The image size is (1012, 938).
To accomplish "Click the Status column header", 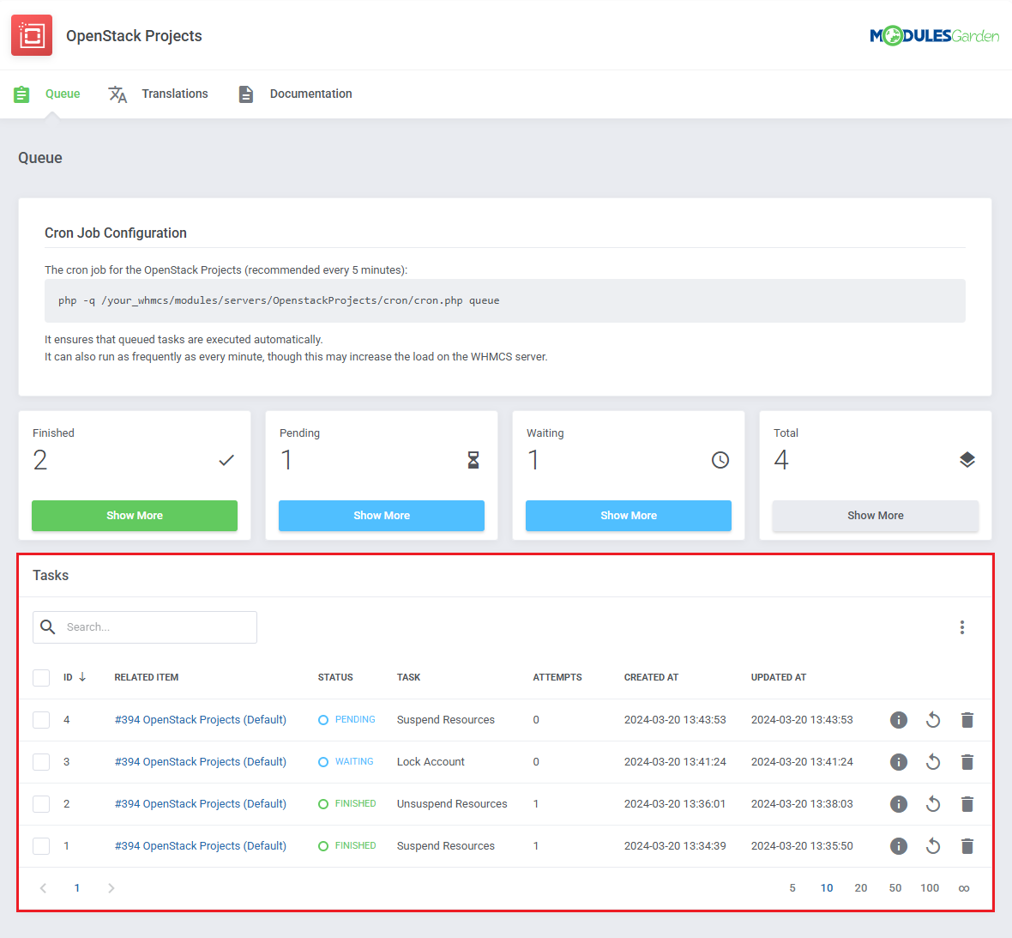I will click(x=335, y=677).
